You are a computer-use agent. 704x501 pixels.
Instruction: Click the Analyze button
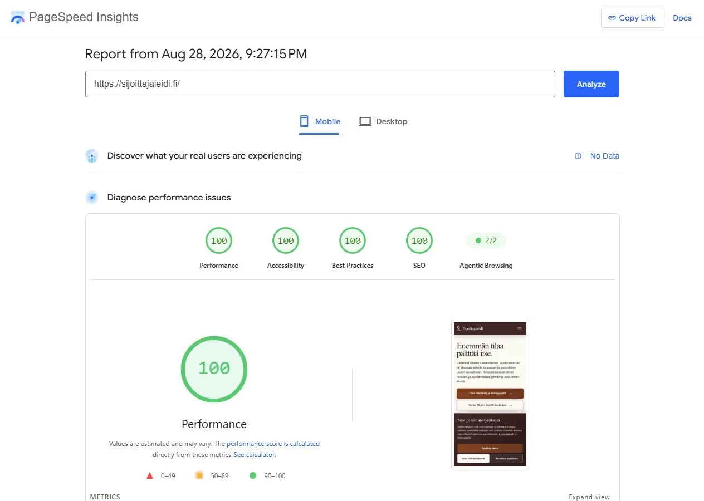pos(591,84)
